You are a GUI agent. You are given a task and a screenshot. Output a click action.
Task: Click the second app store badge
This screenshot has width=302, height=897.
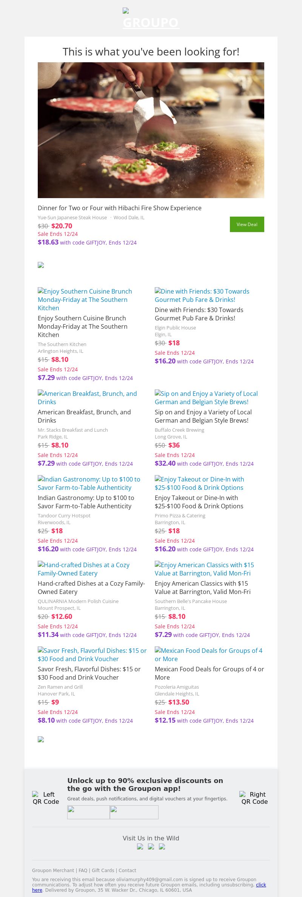(134, 812)
